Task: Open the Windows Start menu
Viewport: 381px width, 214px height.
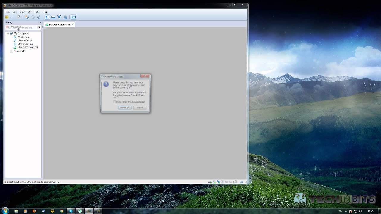Action: tap(5, 211)
